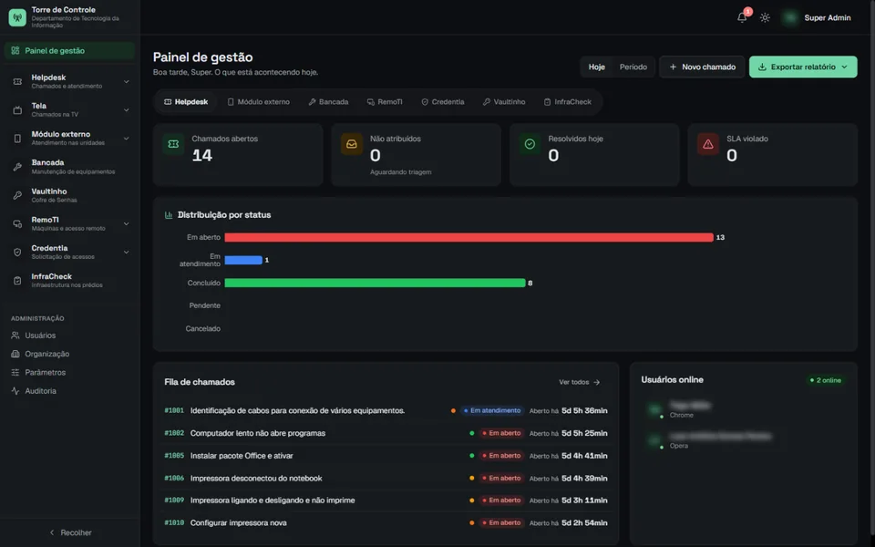
Task: Click the Ver todos arrow icon
Action: [596, 382]
